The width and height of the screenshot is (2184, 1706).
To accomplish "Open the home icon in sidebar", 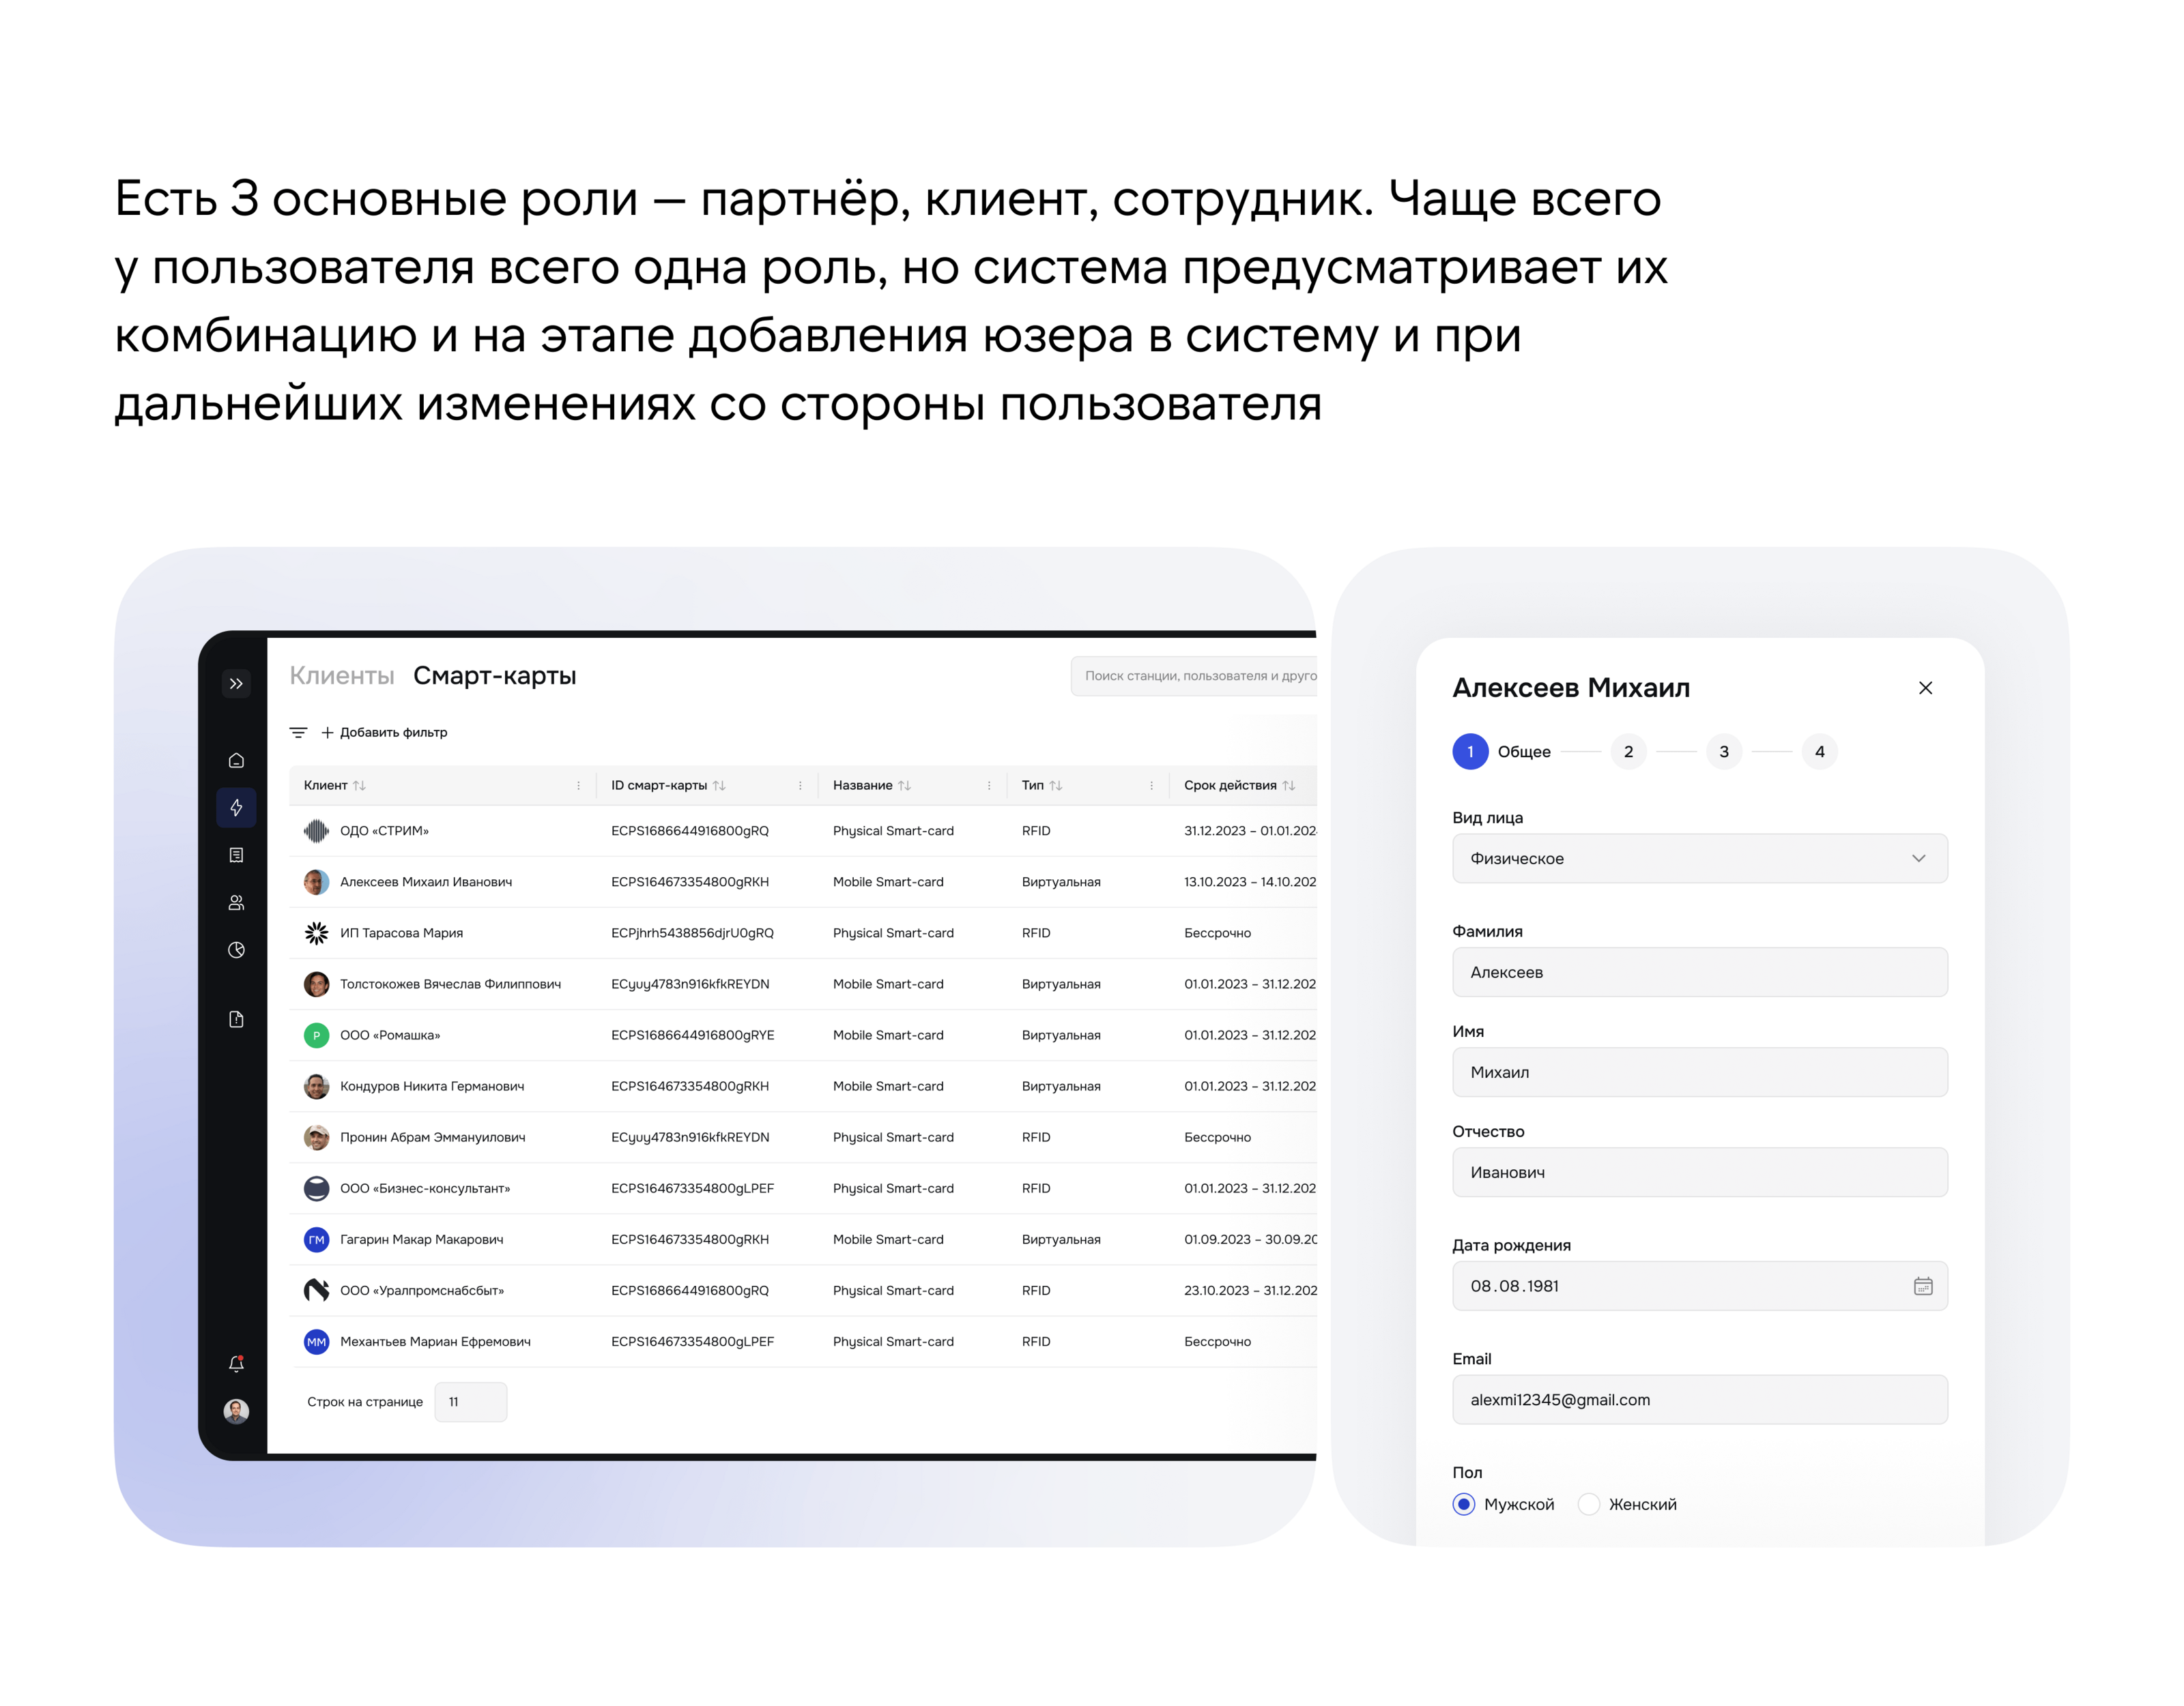I will [x=236, y=761].
